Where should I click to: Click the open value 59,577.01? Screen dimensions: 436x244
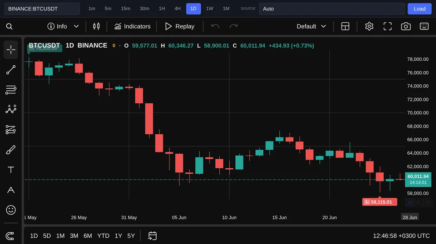[144, 45]
